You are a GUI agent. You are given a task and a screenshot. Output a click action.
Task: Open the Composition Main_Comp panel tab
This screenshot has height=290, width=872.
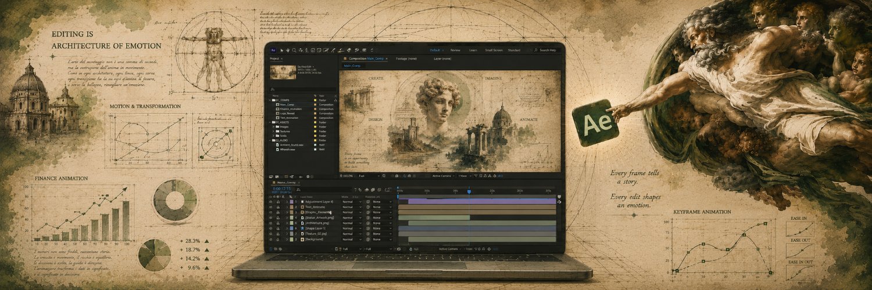pyautogui.click(x=366, y=59)
